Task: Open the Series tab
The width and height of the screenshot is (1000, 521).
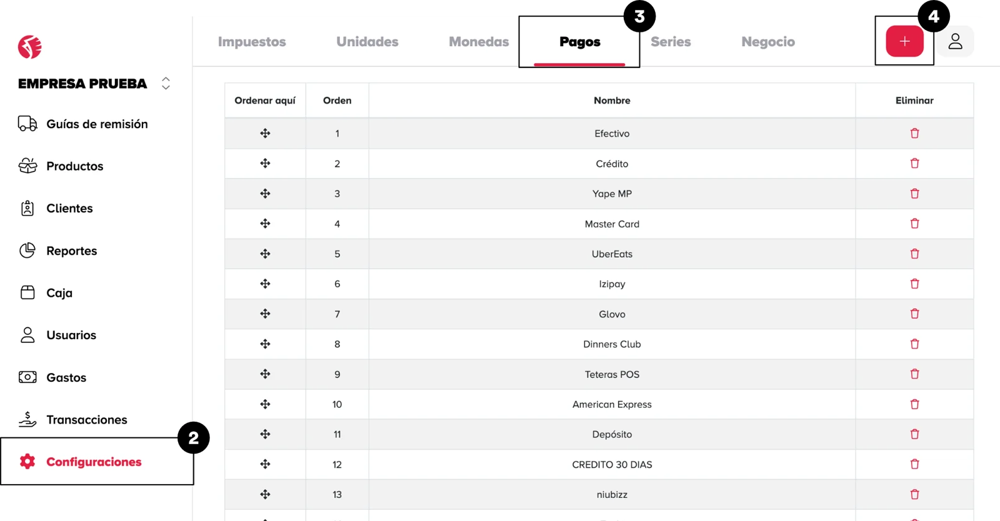Action: coord(671,42)
